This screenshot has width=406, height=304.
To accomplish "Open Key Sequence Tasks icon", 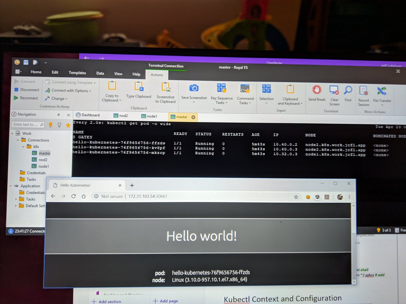I will point(222,88).
